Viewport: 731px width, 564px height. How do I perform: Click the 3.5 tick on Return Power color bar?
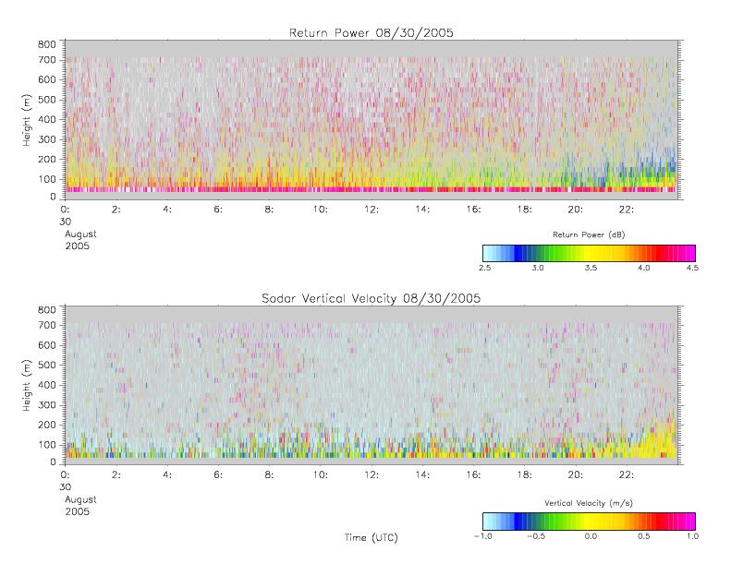[591, 268]
